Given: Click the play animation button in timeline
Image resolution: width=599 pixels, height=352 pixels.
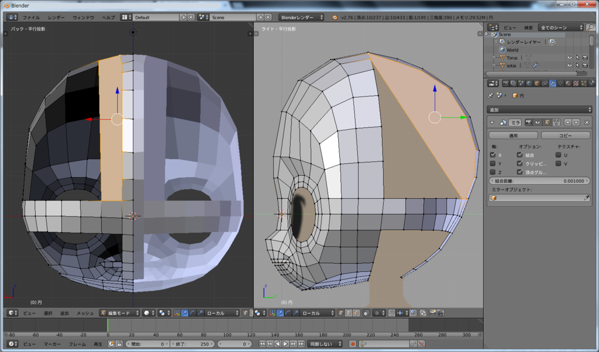Looking at the screenshot, I should tap(285, 344).
